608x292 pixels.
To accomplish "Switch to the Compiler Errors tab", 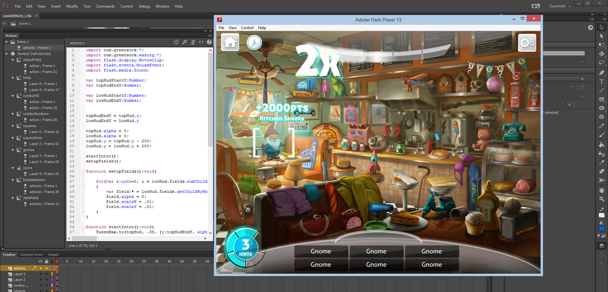I will pyautogui.click(x=31, y=255).
